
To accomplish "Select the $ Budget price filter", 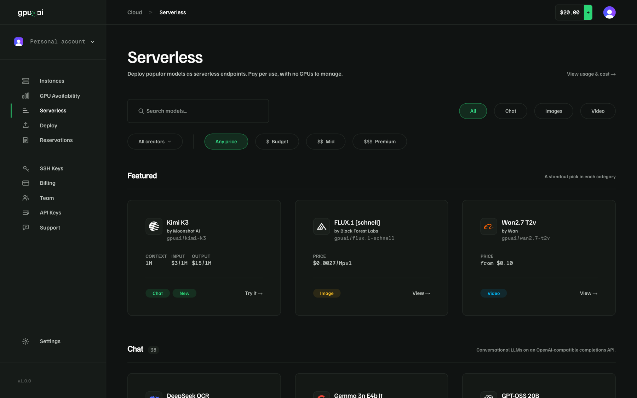I will pyautogui.click(x=277, y=142).
